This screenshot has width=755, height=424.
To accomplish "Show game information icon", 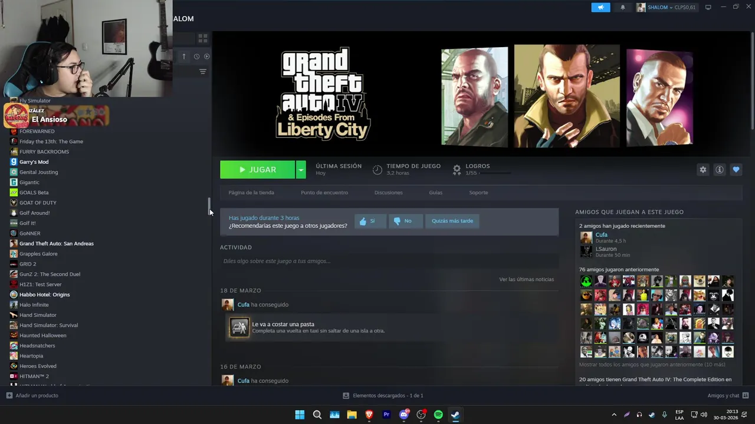I will (x=719, y=170).
